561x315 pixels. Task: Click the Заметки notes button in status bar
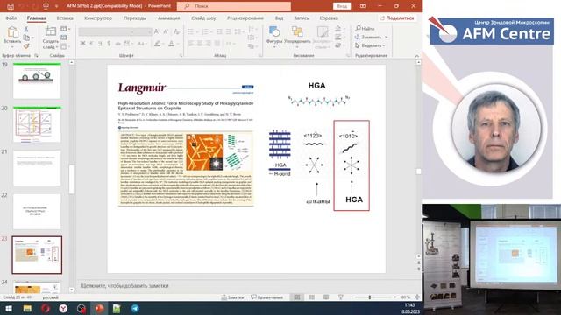(x=232, y=297)
